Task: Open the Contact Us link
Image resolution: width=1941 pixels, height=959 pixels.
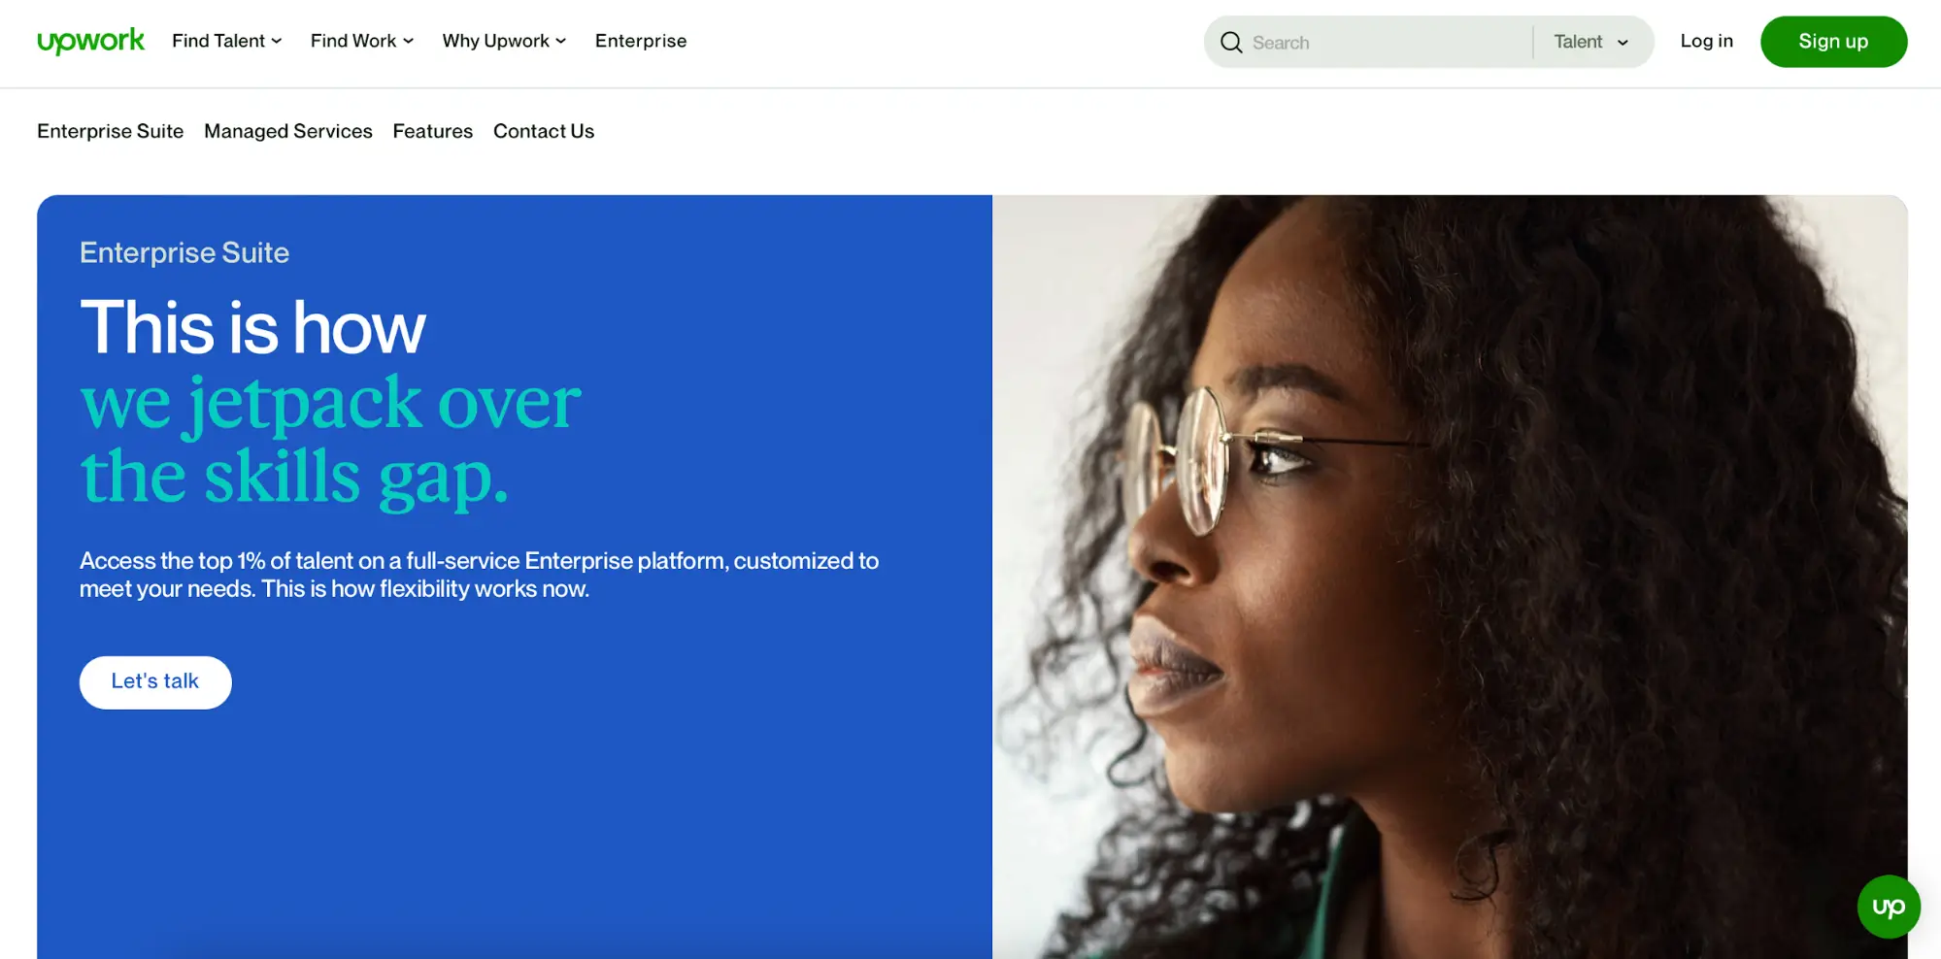Action: click(x=544, y=131)
